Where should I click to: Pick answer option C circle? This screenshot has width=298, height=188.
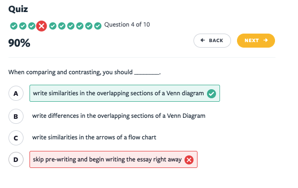[x=16, y=138]
